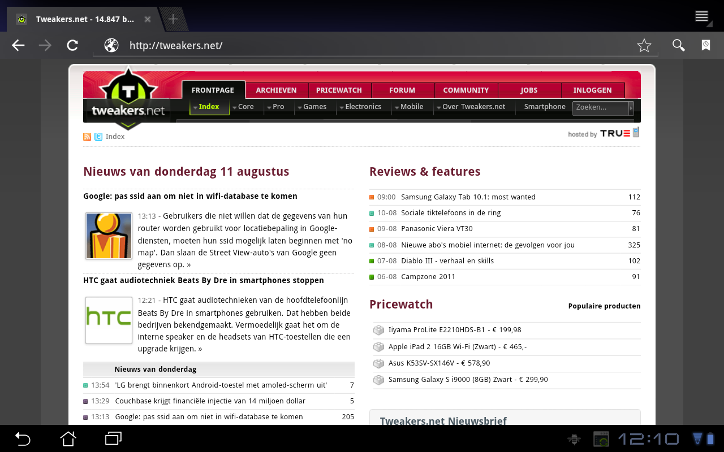Click the product icon beside Samsung Galaxy S

pyautogui.click(x=378, y=380)
